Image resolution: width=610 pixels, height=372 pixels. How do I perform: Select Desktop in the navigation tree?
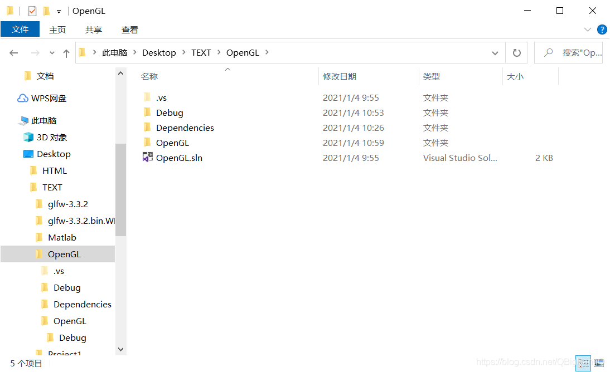pyautogui.click(x=54, y=154)
